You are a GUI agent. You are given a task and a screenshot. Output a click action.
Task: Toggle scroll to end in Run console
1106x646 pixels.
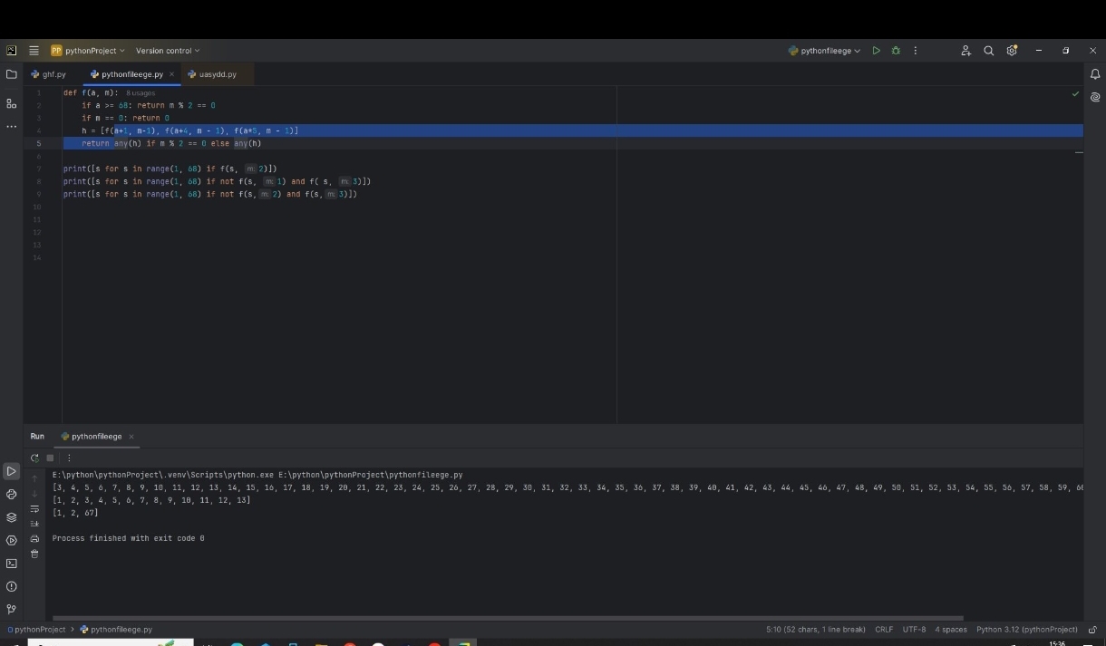(x=34, y=524)
